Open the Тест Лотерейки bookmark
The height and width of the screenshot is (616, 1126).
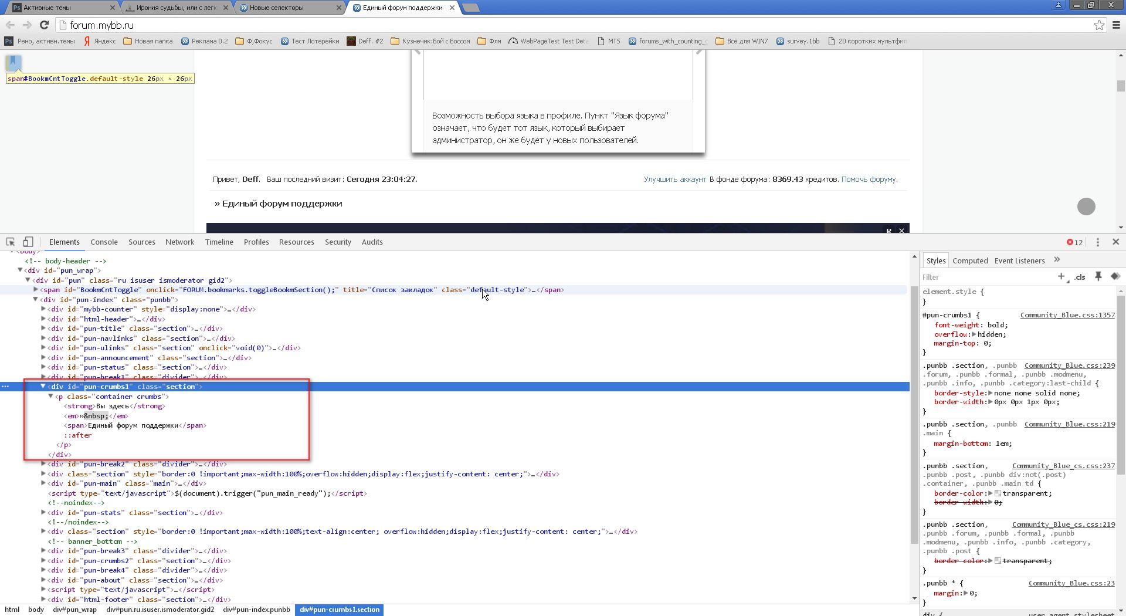310,41
